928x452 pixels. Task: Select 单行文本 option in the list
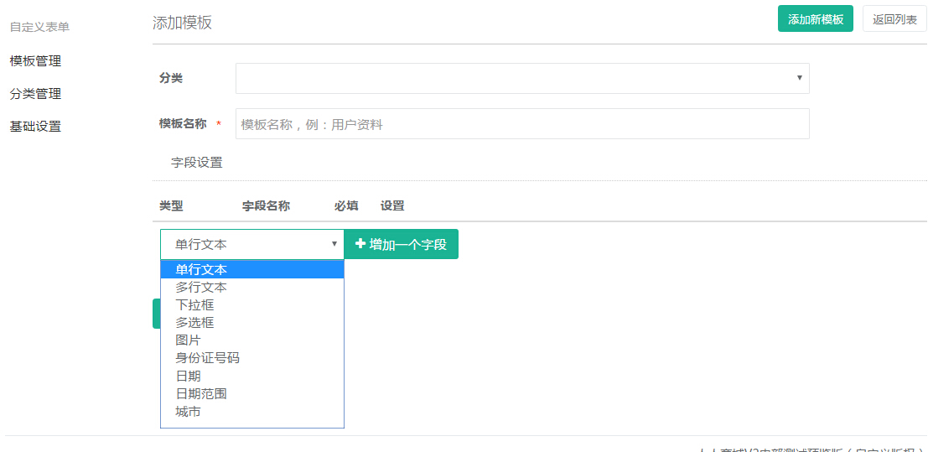pyautogui.click(x=201, y=269)
